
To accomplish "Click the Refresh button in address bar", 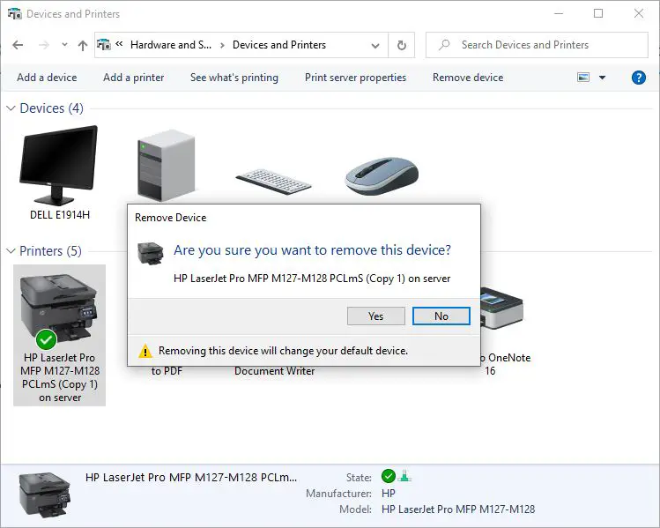I will pyautogui.click(x=402, y=45).
